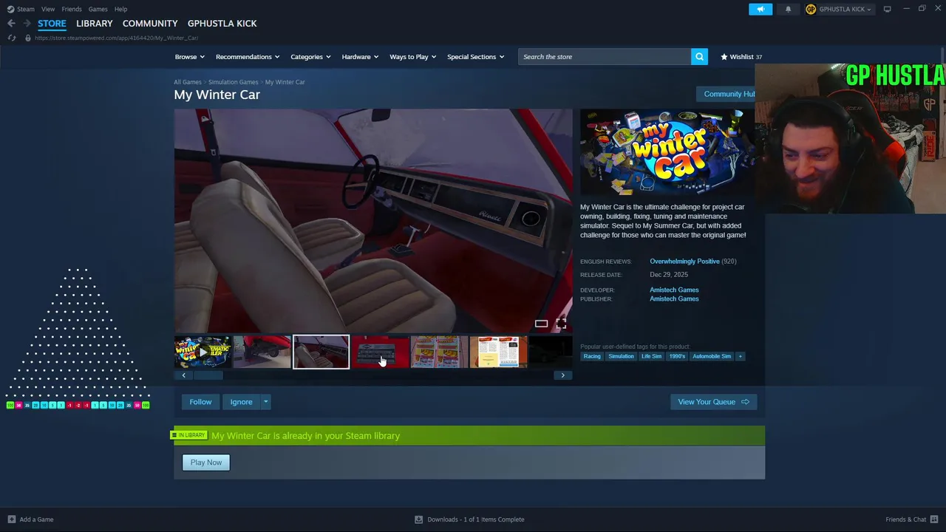Viewport: 946px width, 532px height.
Task: Click the profile avatar icon
Action: pyautogui.click(x=811, y=9)
